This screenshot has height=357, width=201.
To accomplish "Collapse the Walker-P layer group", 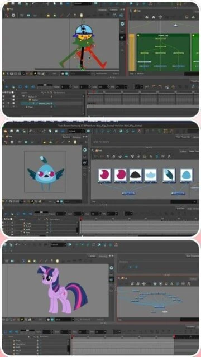I will pyautogui.click(x=23, y=97).
